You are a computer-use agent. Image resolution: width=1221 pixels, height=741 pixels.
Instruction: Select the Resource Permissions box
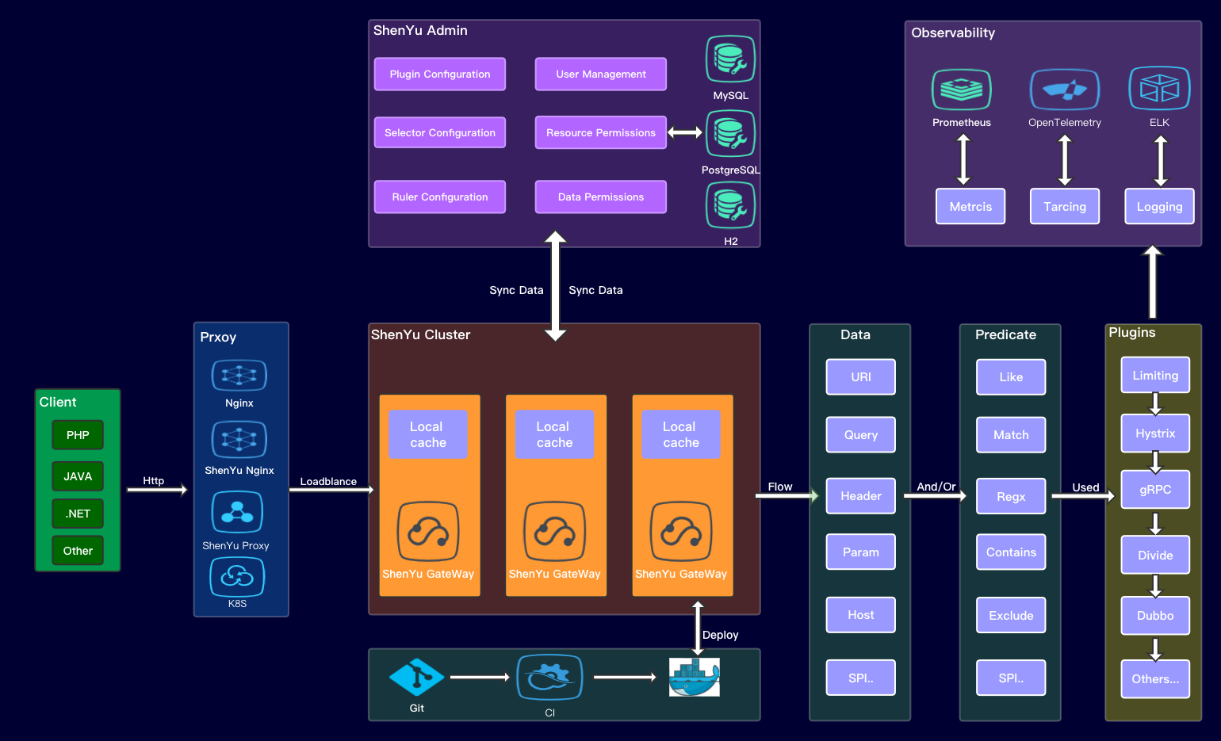coord(600,133)
